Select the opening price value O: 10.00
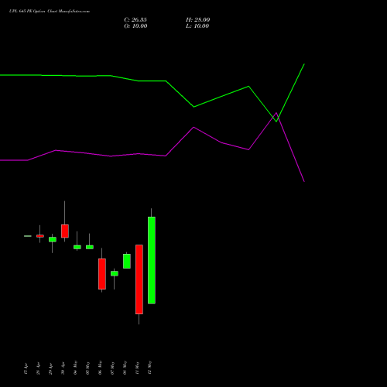387x387 pixels. 135,26
